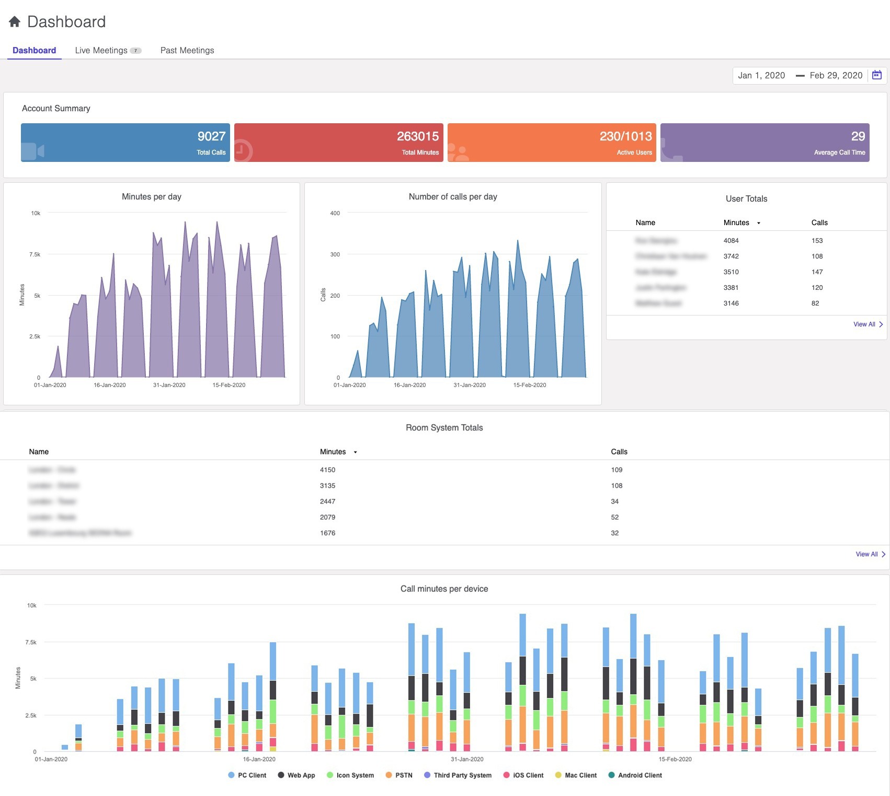This screenshot has width=890, height=796.
Task: Select the Total Calls 9027 card
Action: 125,143
